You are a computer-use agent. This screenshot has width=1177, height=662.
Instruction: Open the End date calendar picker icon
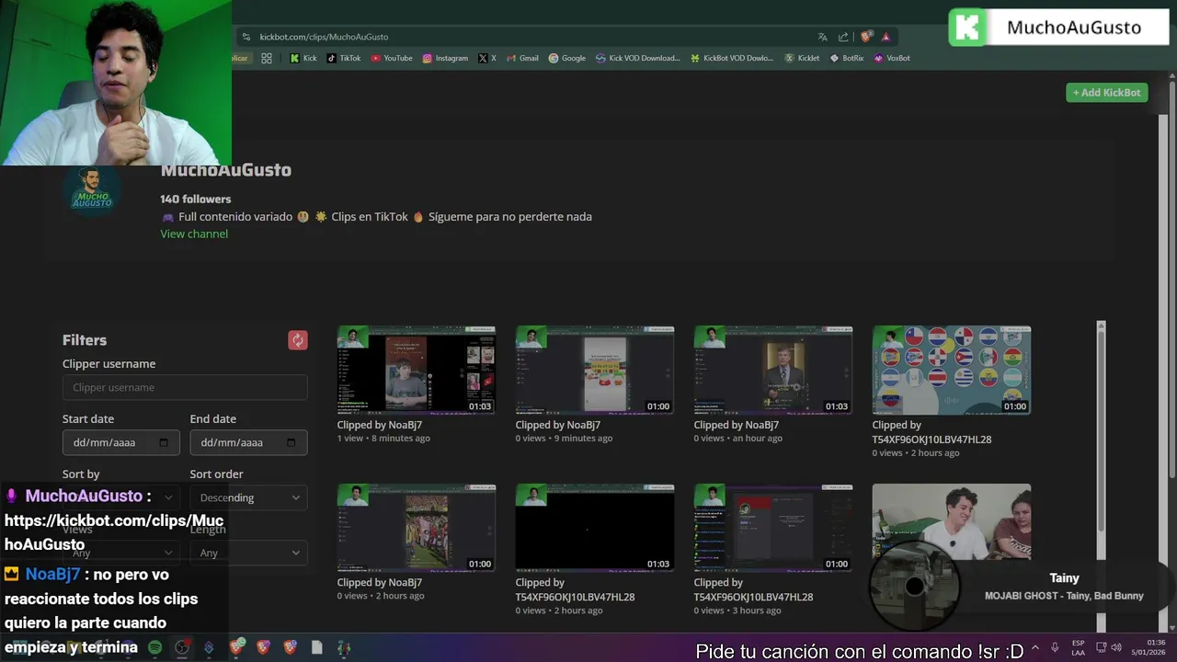point(291,442)
